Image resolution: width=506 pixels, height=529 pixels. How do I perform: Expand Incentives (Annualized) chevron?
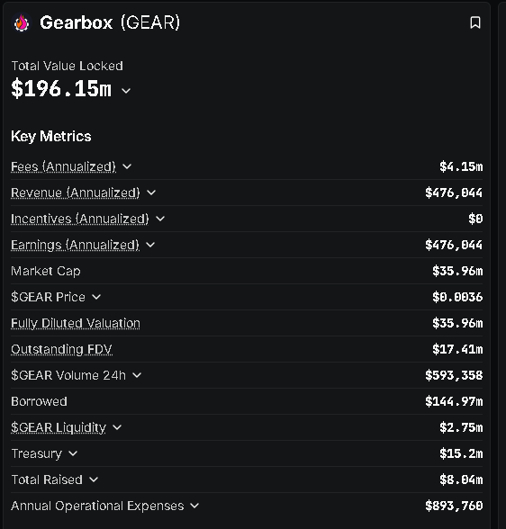(x=160, y=219)
